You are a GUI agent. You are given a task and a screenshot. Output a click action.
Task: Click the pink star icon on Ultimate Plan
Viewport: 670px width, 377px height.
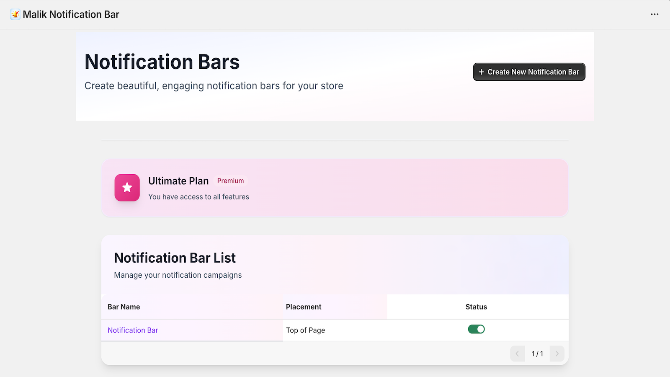(x=127, y=188)
